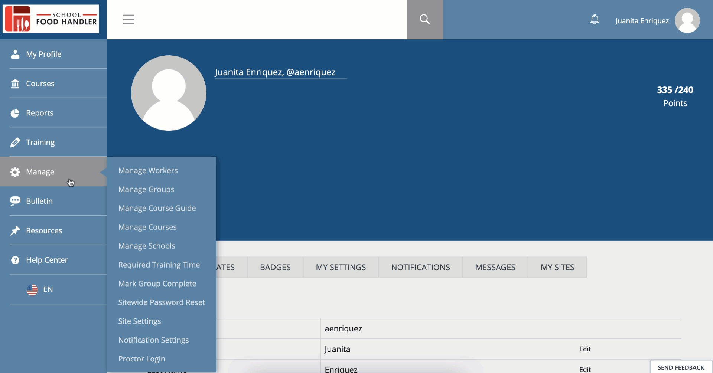Click the School Food Handler logo
The image size is (713, 373).
[51, 19]
